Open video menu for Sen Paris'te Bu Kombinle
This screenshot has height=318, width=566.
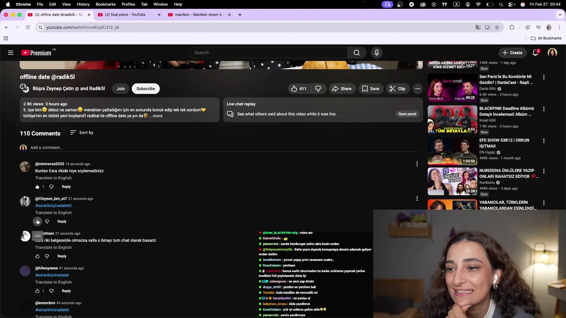[x=544, y=77]
